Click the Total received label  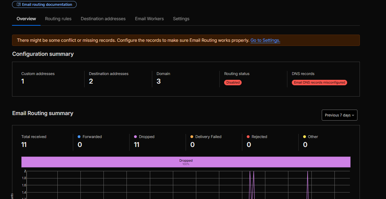tap(34, 137)
